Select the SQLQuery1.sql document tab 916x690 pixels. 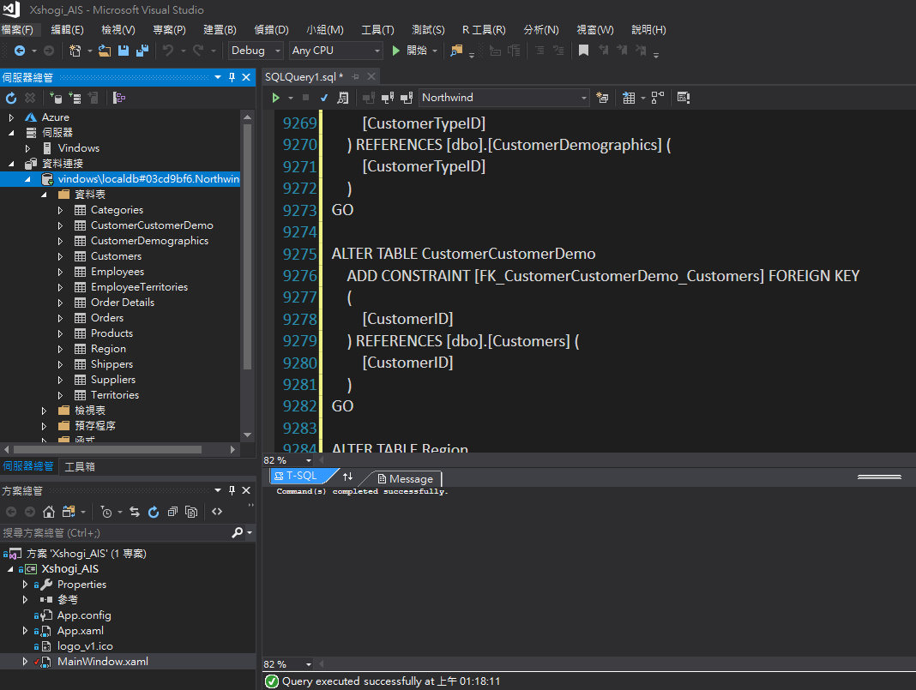[304, 76]
